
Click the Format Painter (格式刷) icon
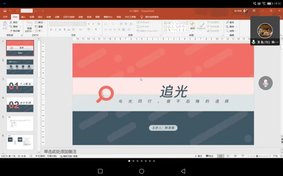tap(11, 31)
